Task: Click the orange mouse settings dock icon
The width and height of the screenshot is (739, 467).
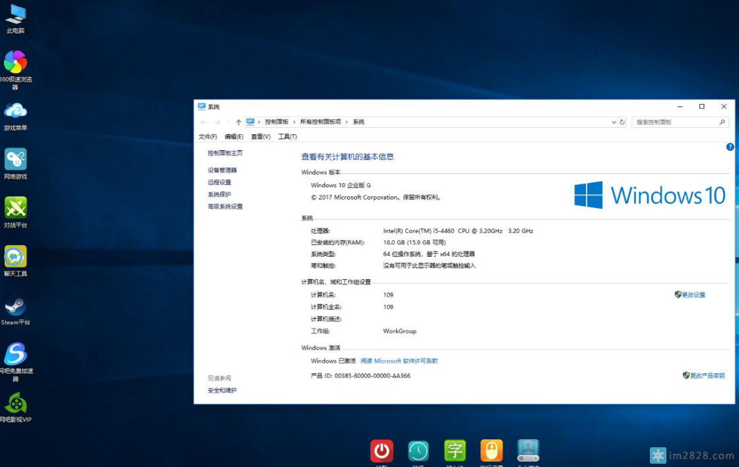Action: click(492, 451)
